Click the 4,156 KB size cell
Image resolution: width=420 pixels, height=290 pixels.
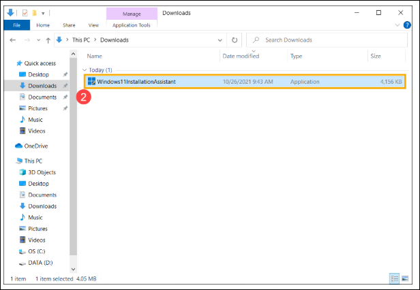point(391,82)
